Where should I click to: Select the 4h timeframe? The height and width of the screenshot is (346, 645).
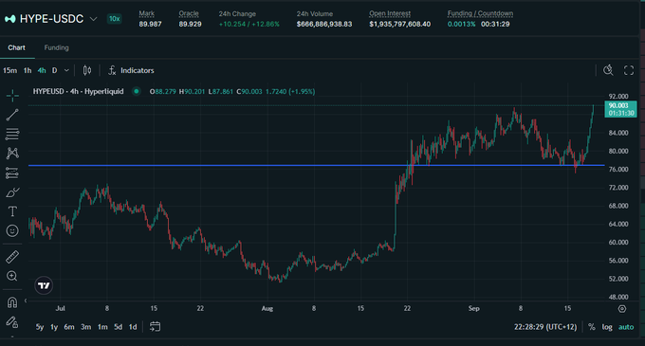[x=42, y=71]
